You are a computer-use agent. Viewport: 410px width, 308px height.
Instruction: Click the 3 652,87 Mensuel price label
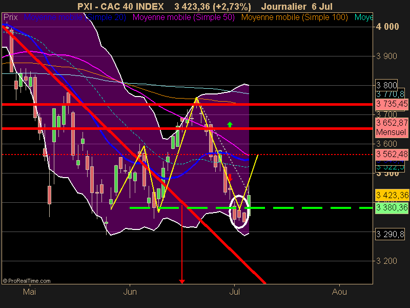[392, 127]
